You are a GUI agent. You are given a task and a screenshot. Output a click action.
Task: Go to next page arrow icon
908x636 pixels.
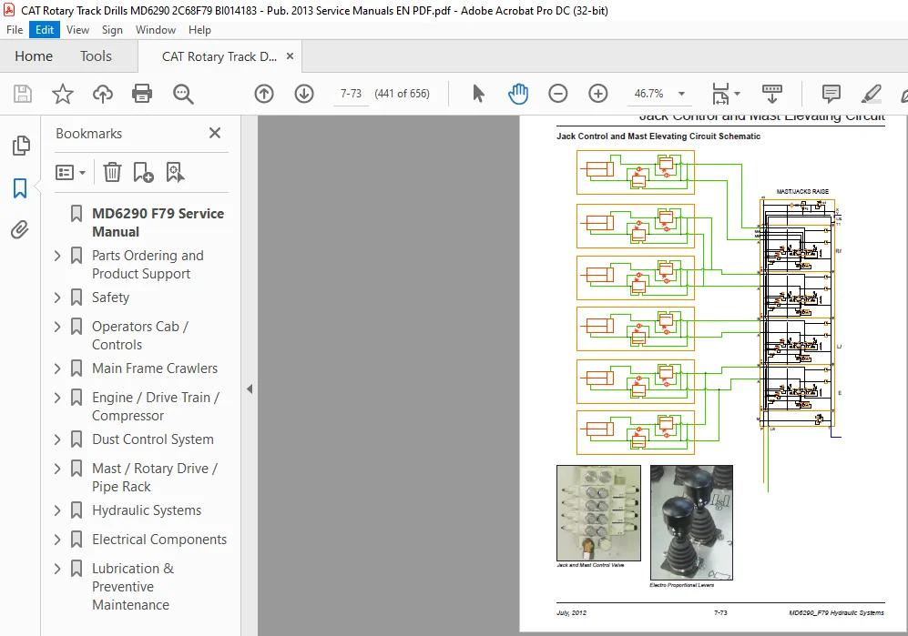[x=304, y=94]
